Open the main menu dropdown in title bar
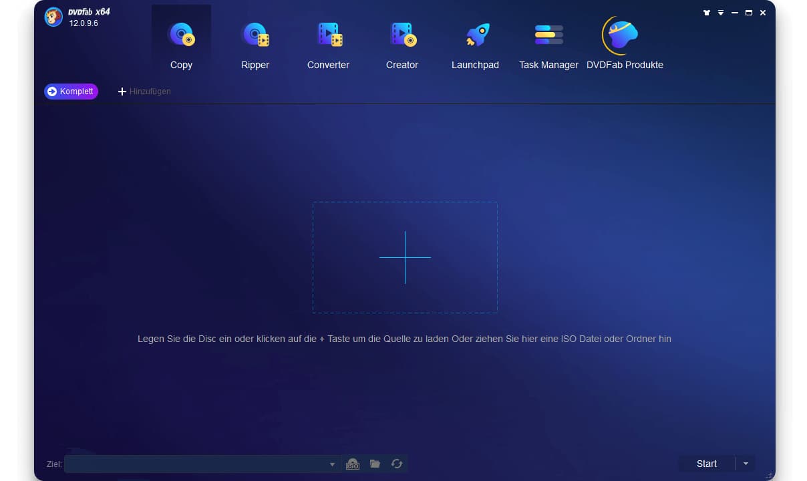This screenshot has width=807, height=481. tap(721, 13)
